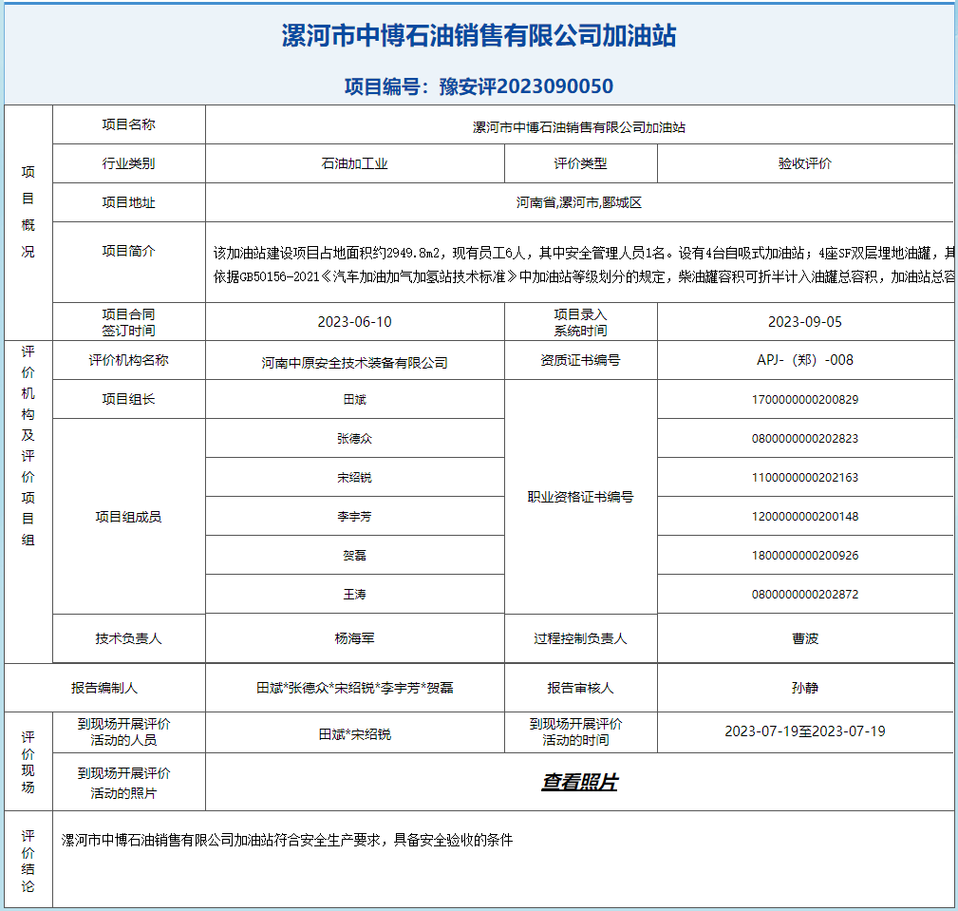Click the 过程控制负责人 label cell
This screenshot has width=958, height=911.
coord(580,638)
